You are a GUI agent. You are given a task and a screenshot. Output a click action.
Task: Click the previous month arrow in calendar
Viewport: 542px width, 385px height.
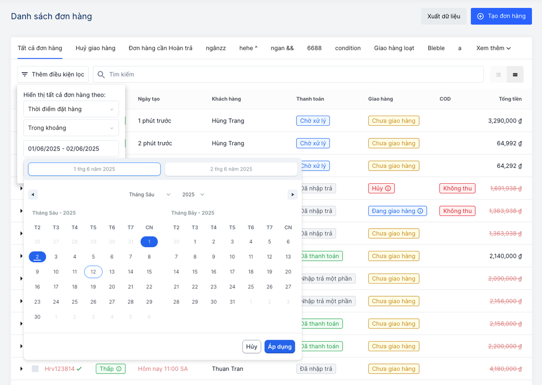tap(33, 194)
